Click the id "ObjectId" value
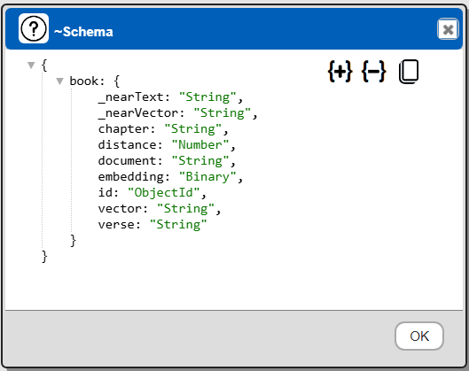The image size is (469, 371). [x=164, y=193]
